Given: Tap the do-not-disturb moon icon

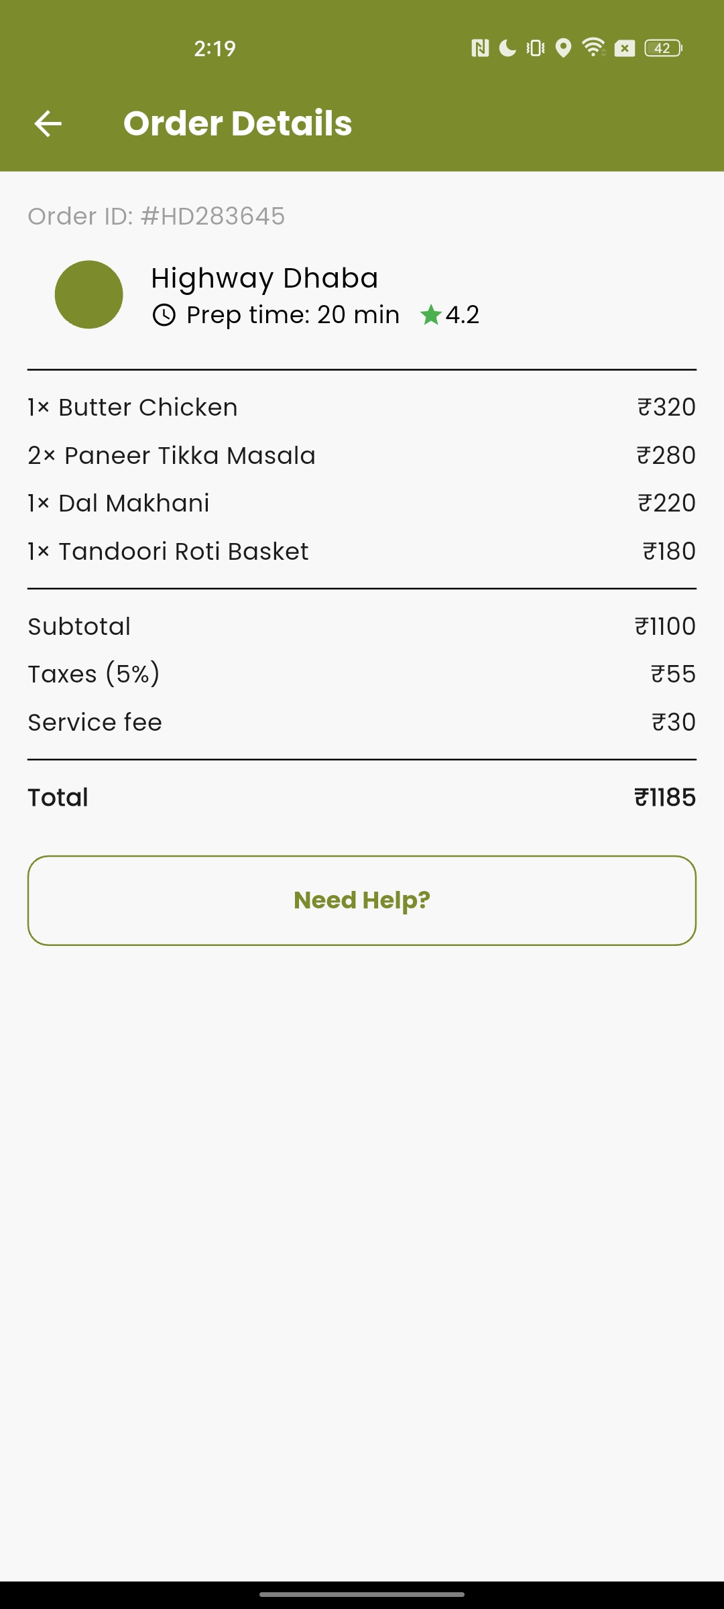Looking at the screenshot, I should click(507, 48).
